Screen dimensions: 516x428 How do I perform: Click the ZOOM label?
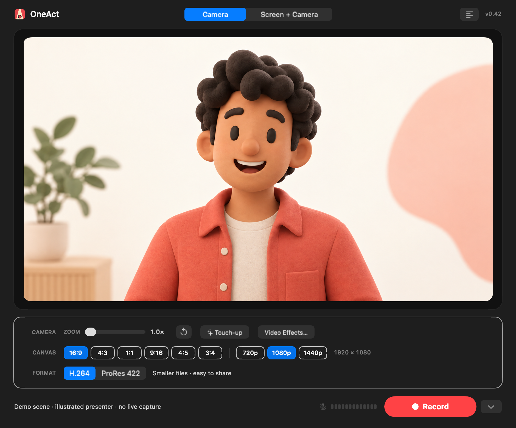(72, 332)
